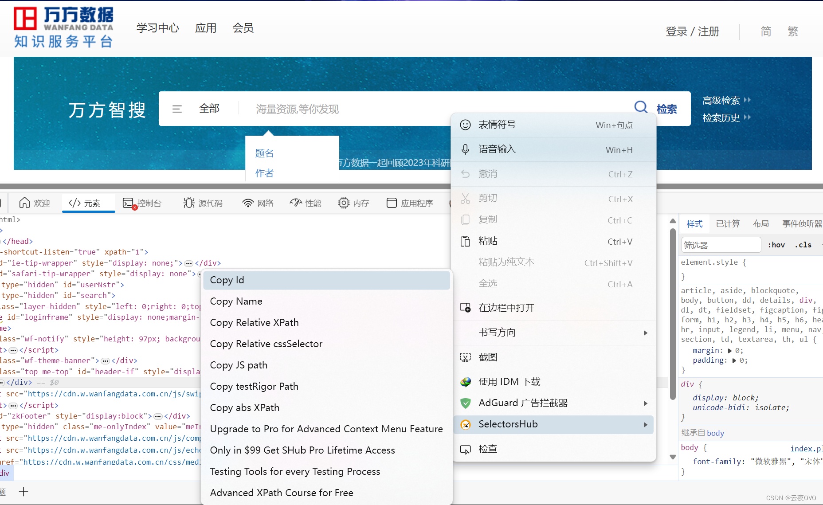Image resolution: width=823 pixels, height=505 pixels.
Task: Click the styles 筛选器 filter field
Action: pos(721,245)
